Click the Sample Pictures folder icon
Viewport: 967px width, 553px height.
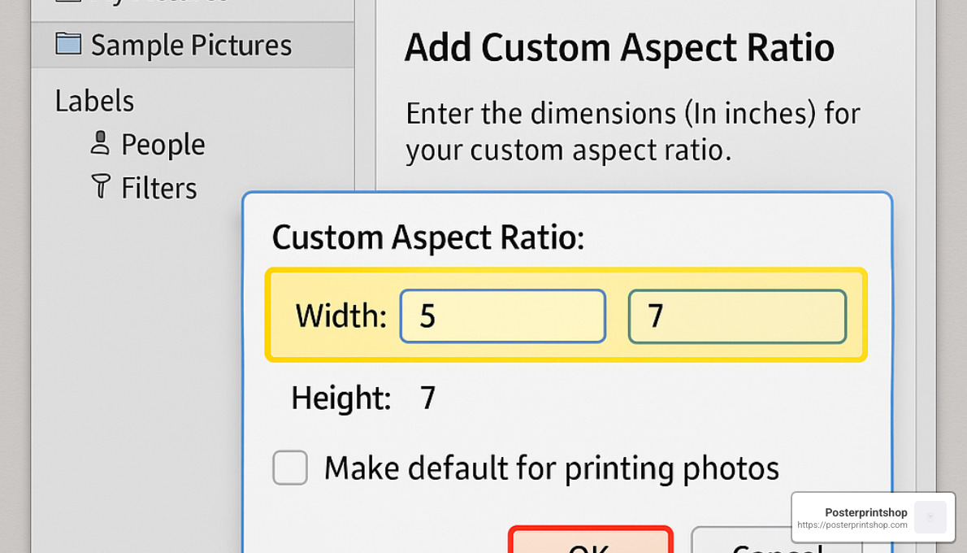pyautogui.click(x=68, y=44)
